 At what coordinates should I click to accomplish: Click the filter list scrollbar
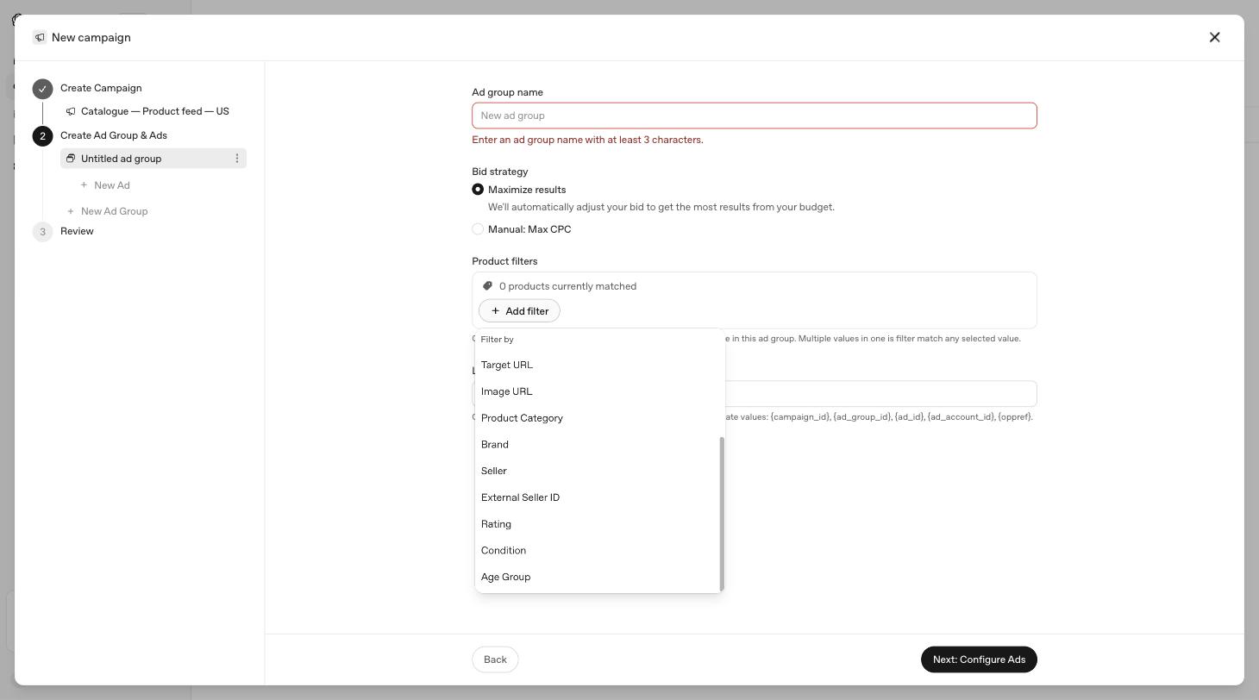(x=722, y=514)
